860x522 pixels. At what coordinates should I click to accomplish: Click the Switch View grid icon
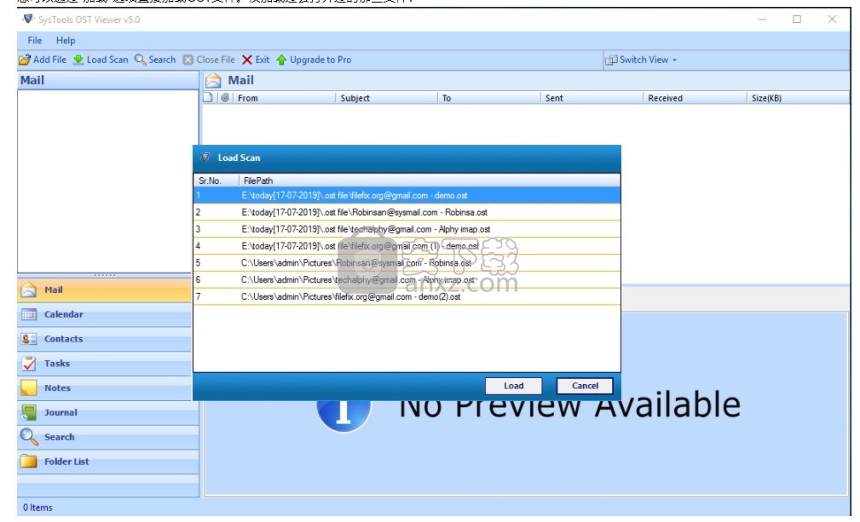click(x=611, y=60)
